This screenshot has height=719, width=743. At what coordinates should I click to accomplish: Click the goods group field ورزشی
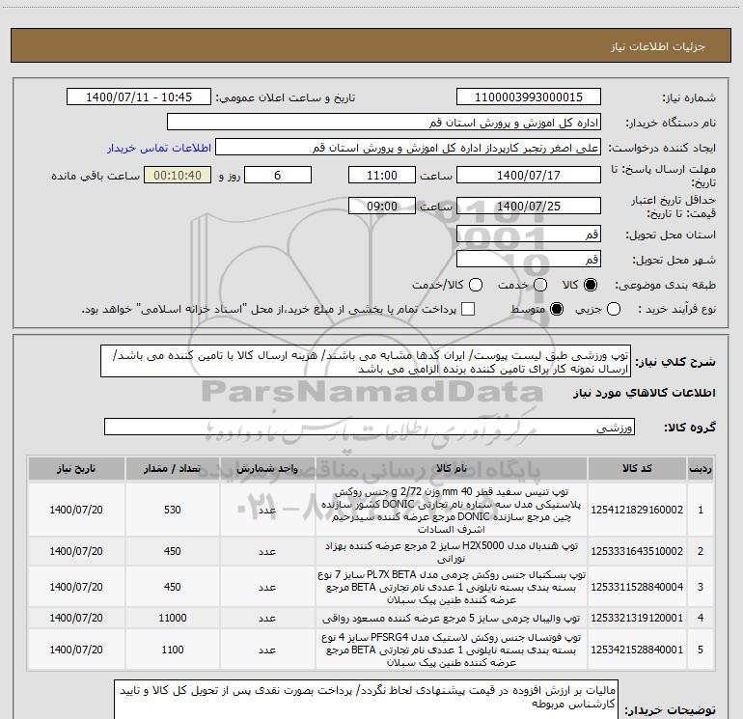point(370,427)
